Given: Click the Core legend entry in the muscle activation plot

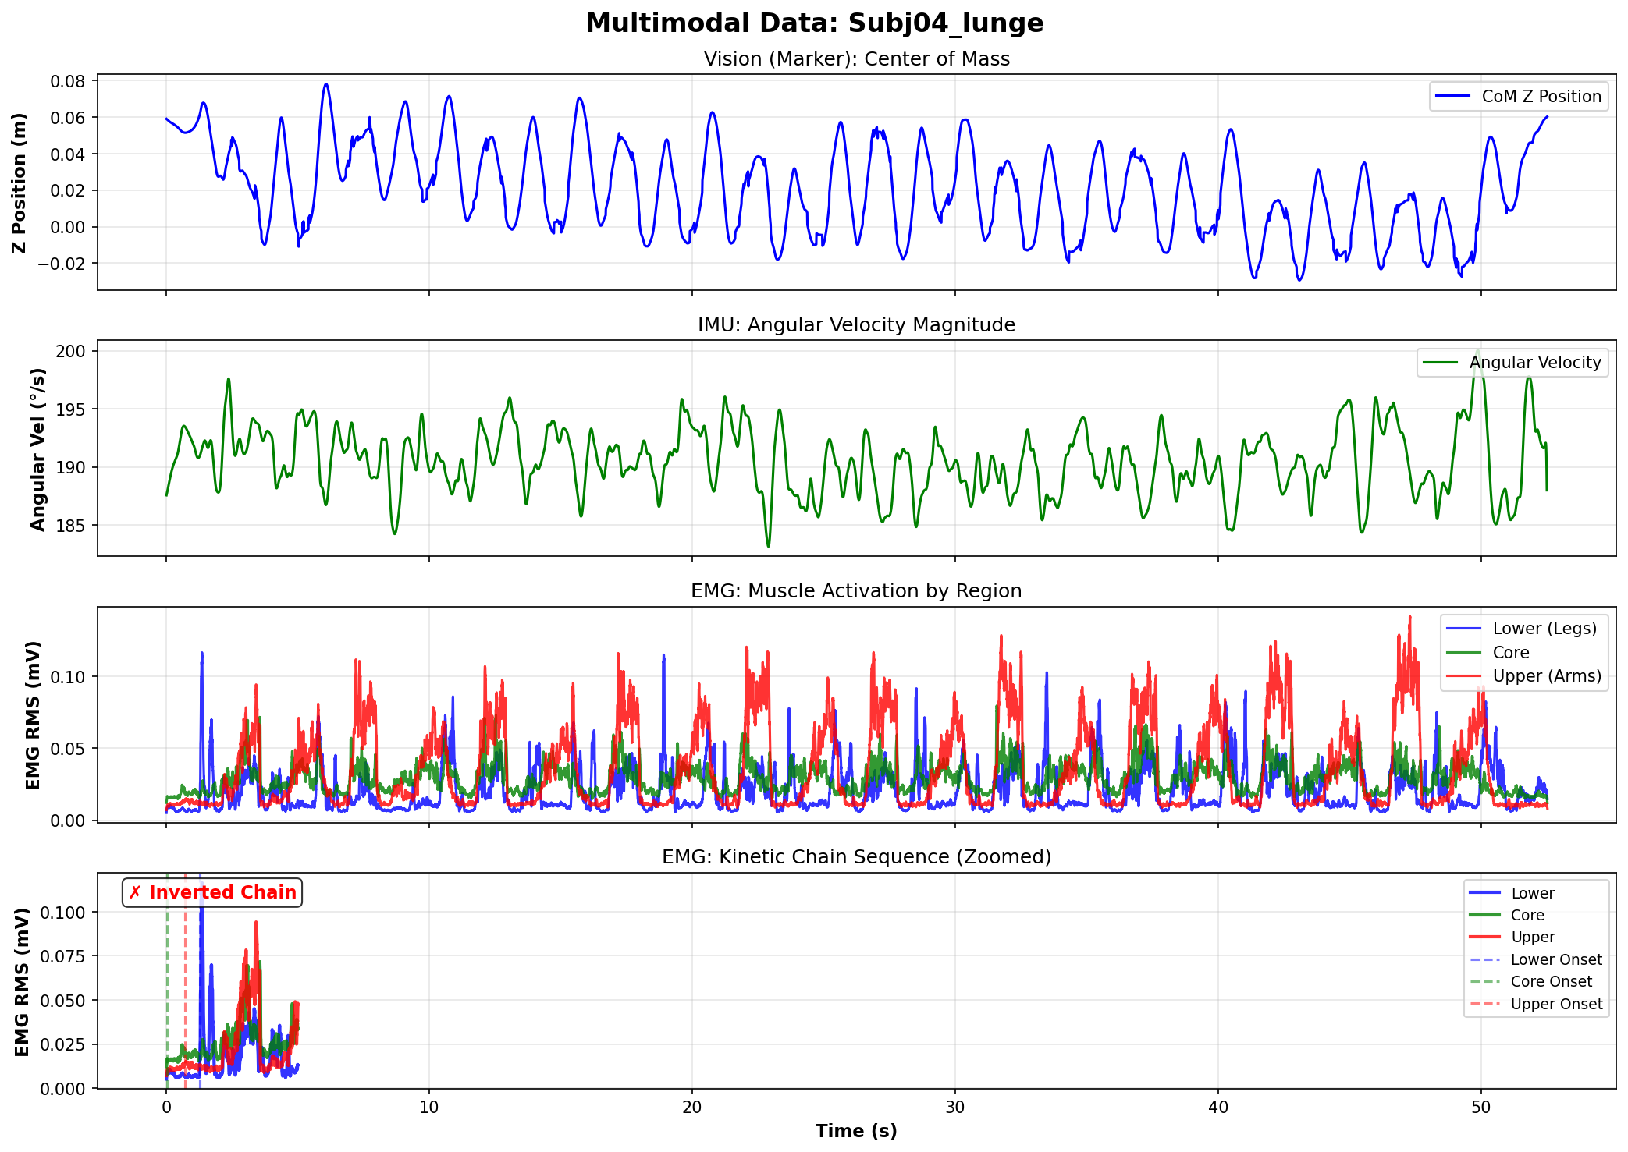Looking at the screenshot, I should (1510, 653).
